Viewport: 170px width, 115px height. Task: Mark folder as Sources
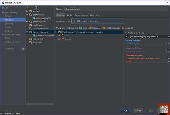[72, 28]
